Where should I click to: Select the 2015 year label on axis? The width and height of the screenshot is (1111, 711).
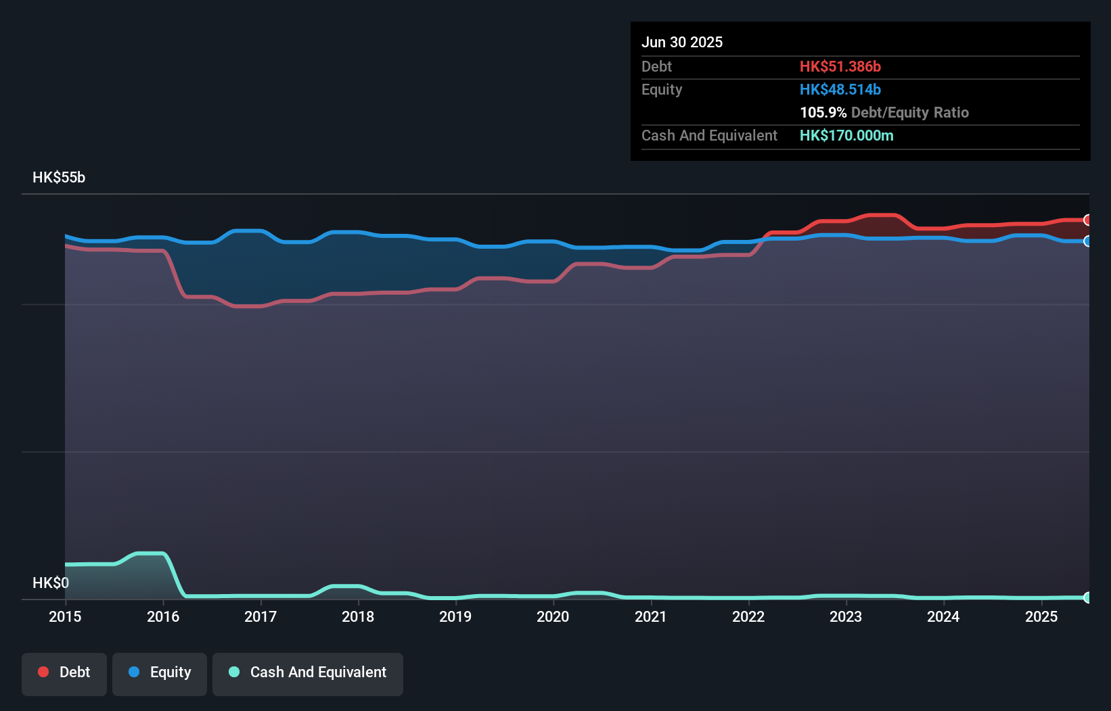64,616
